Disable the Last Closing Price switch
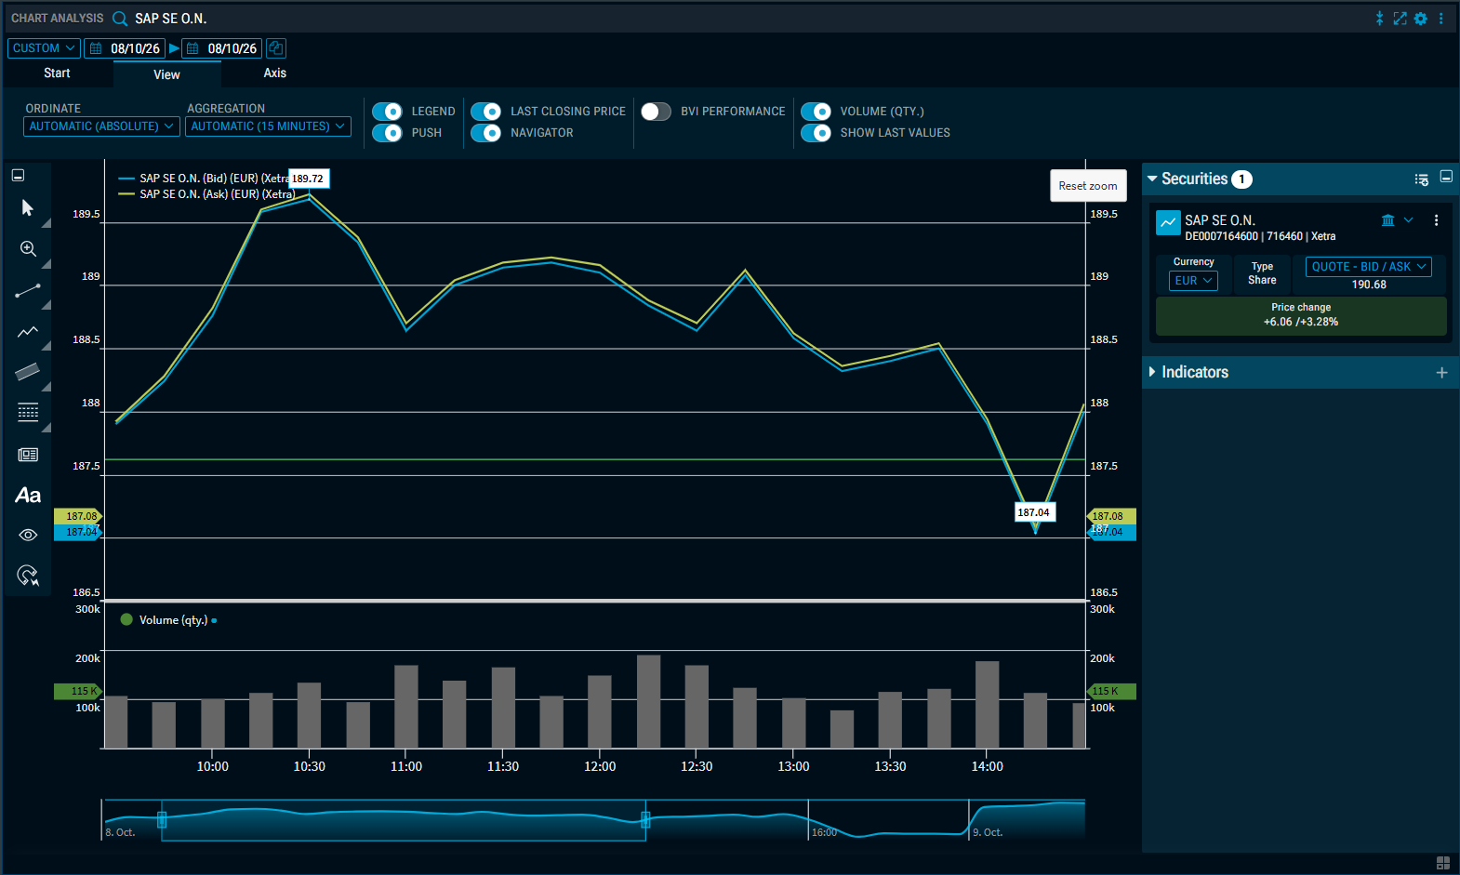1460x875 pixels. tap(485, 112)
